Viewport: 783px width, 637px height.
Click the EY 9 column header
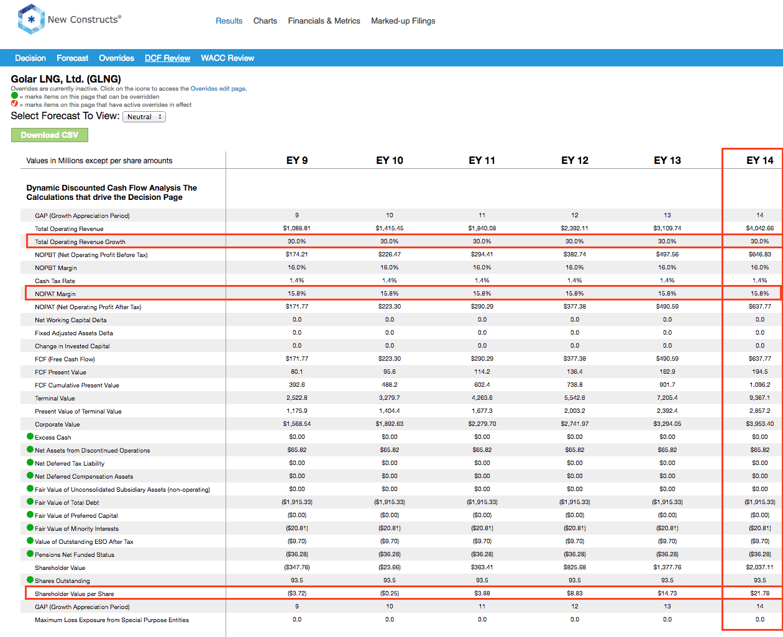coord(297,160)
